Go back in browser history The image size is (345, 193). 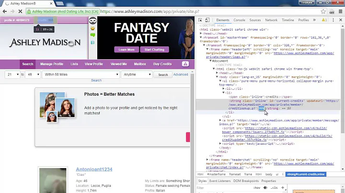[5, 11]
